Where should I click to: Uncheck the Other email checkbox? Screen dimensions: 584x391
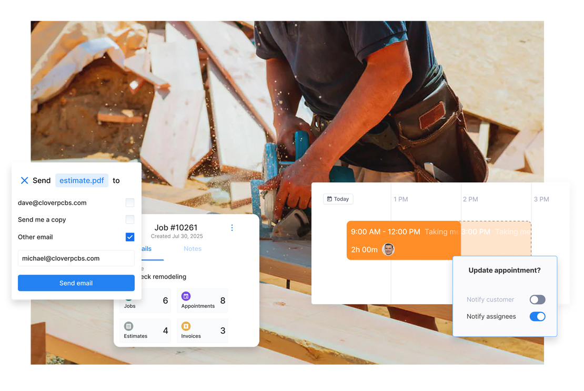tap(130, 237)
